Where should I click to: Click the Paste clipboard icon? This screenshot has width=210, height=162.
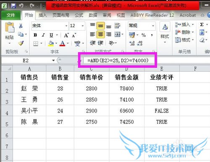(9, 27)
